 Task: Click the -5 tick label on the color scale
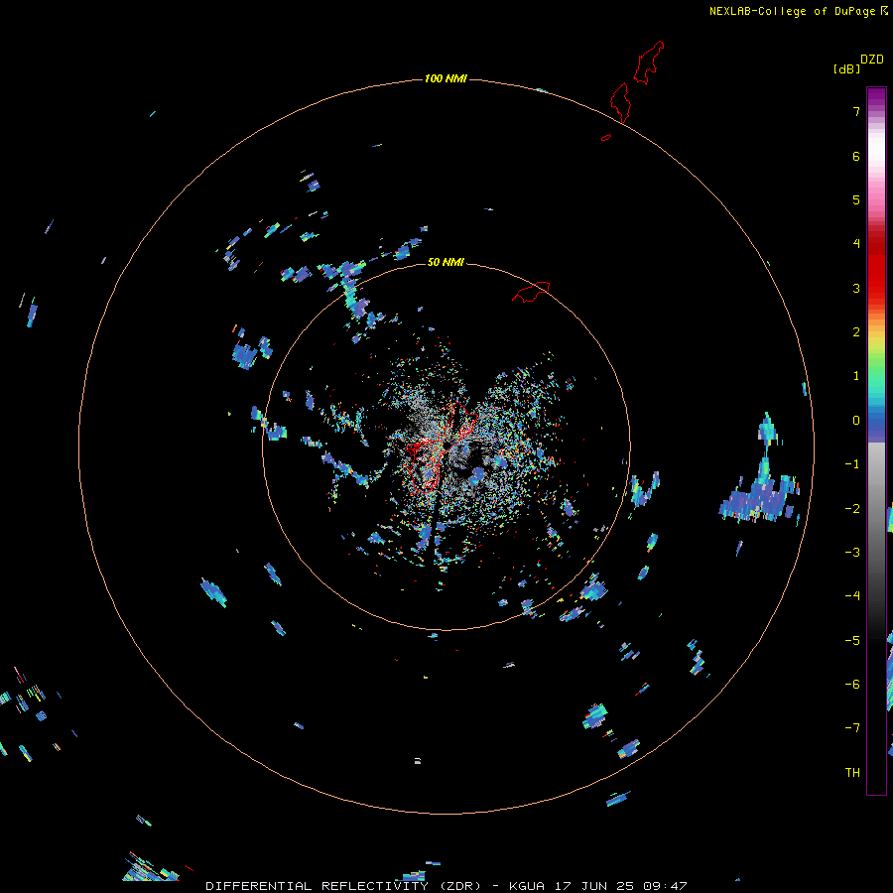click(852, 641)
